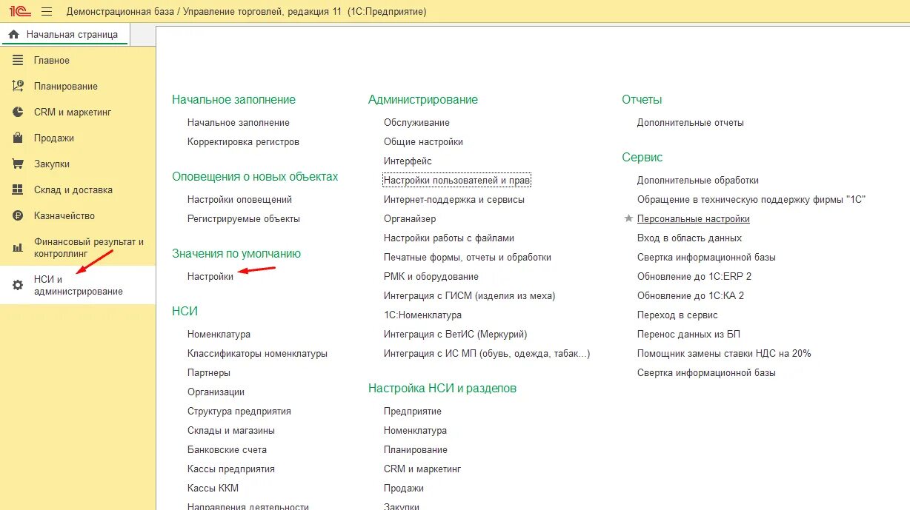Open Начальное заполнение link under its heading
This screenshot has height=510, width=910.
tap(239, 122)
